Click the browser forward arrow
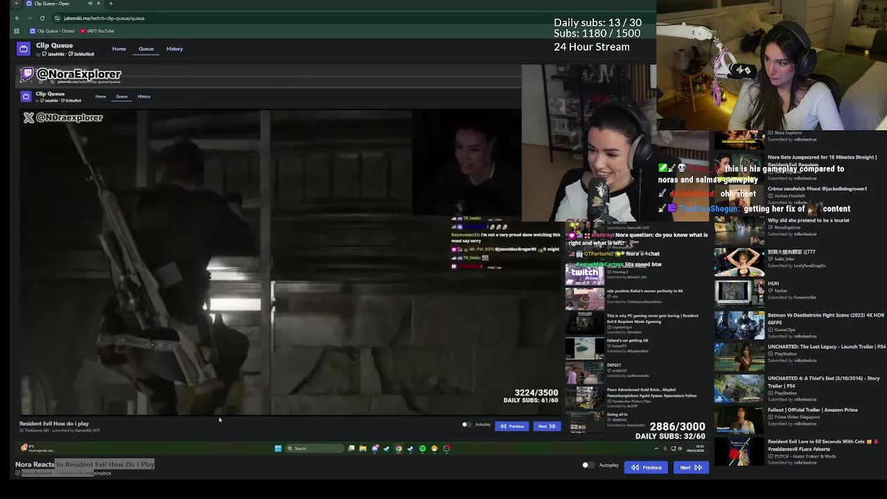Viewport: 887px width, 499px height. 30,18
